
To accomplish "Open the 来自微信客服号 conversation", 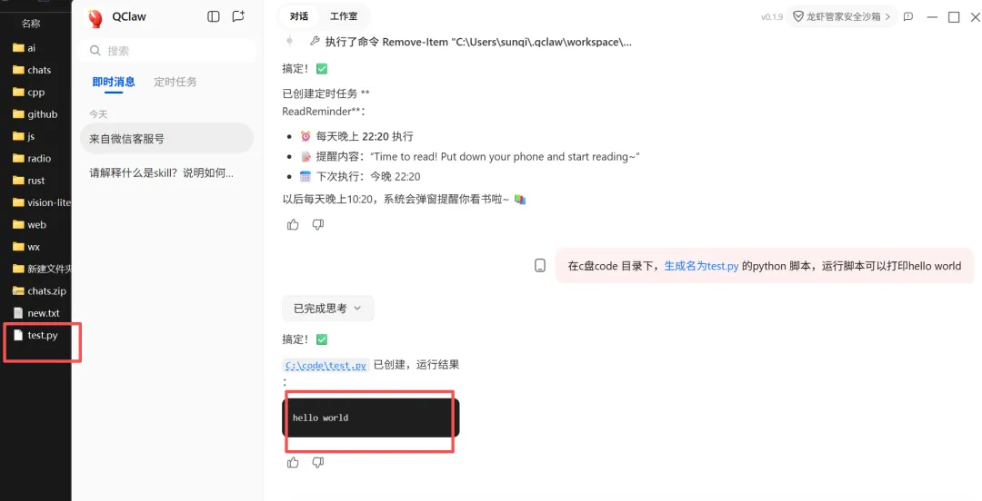I will (166, 139).
